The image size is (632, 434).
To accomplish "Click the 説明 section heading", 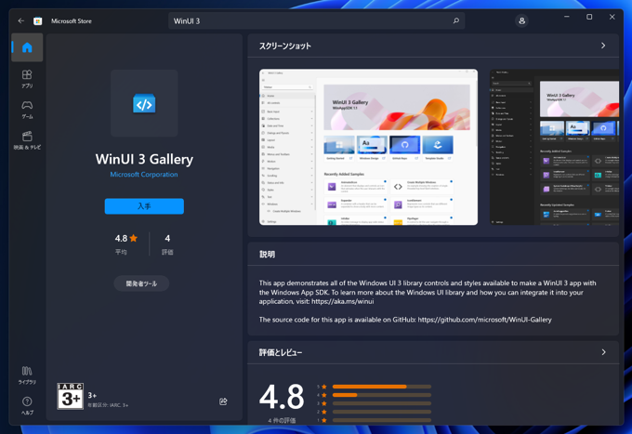I will click(x=268, y=255).
